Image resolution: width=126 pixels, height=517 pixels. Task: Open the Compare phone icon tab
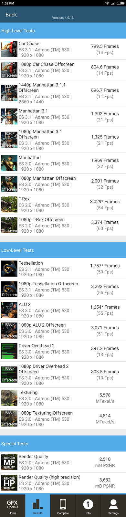(63, 506)
